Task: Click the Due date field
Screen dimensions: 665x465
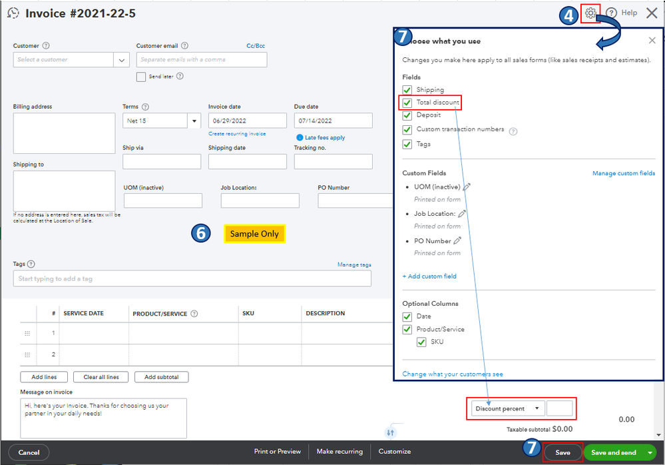Action: [333, 121]
